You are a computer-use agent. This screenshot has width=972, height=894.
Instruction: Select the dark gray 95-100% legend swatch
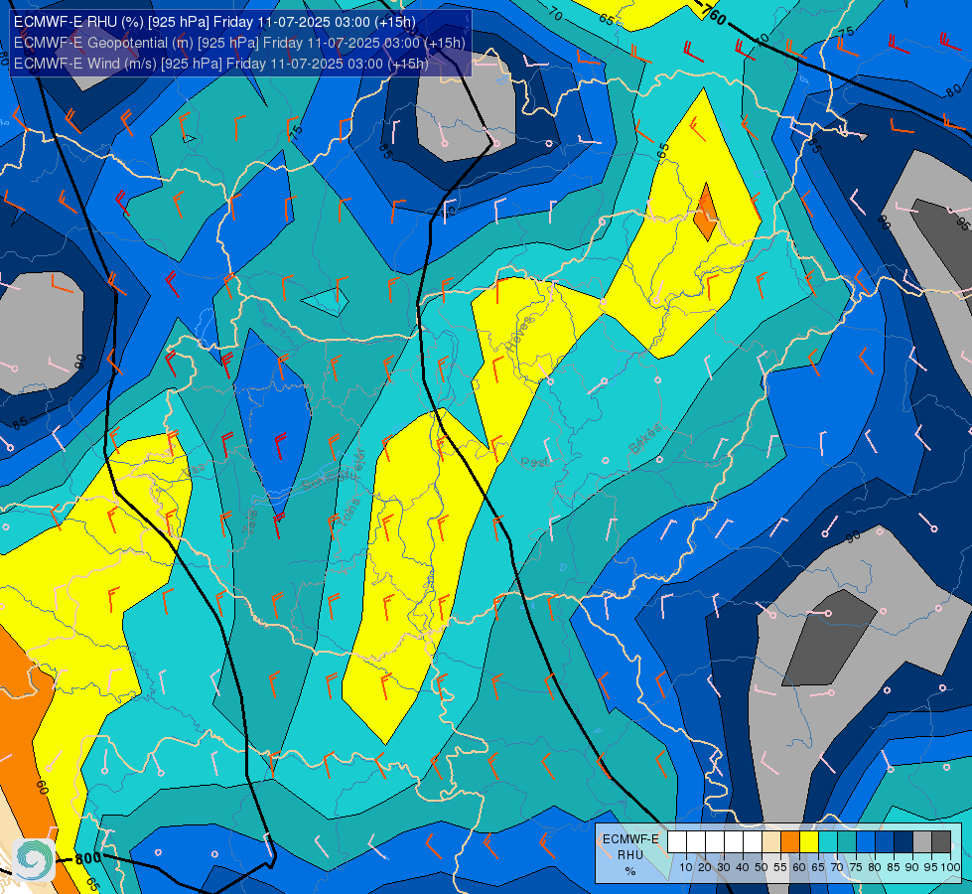[941, 842]
